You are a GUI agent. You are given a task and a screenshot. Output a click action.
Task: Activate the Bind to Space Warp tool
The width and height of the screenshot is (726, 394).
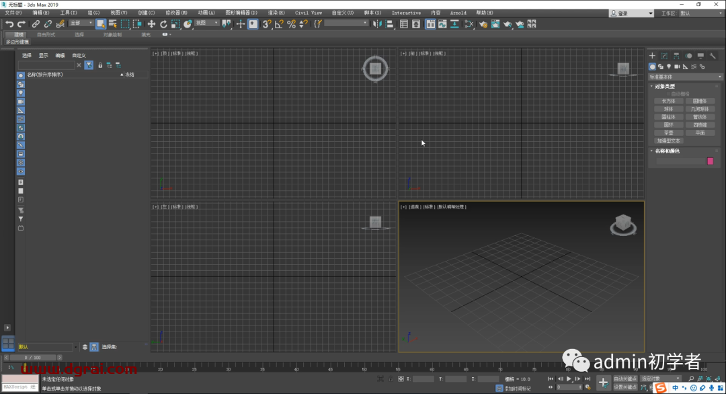coord(61,24)
